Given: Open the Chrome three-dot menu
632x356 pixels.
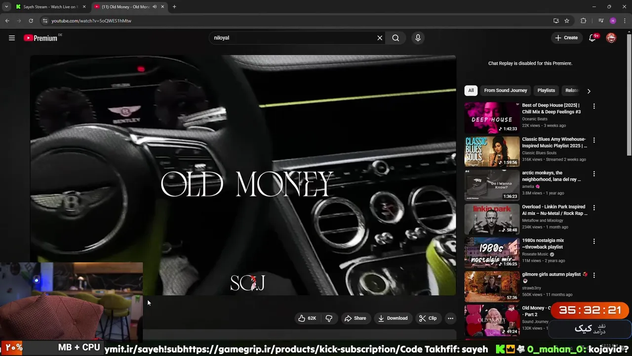Looking at the screenshot, I should click(x=624, y=21).
